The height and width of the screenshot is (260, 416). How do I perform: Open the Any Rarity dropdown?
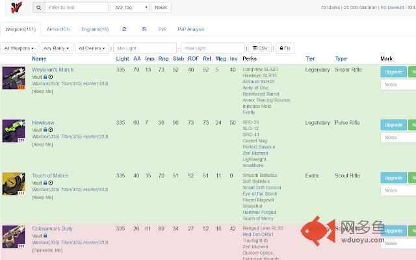(x=57, y=48)
